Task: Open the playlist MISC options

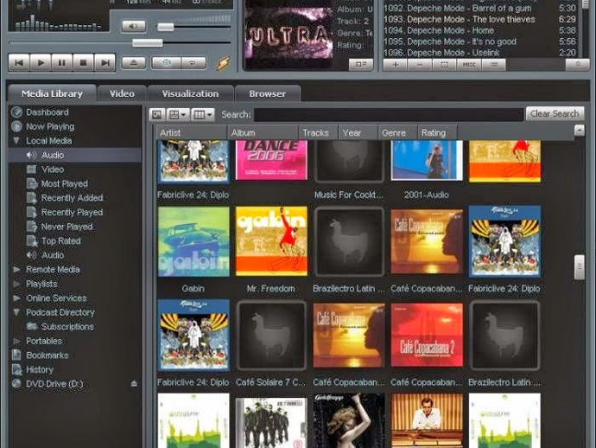Action: (469, 65)
